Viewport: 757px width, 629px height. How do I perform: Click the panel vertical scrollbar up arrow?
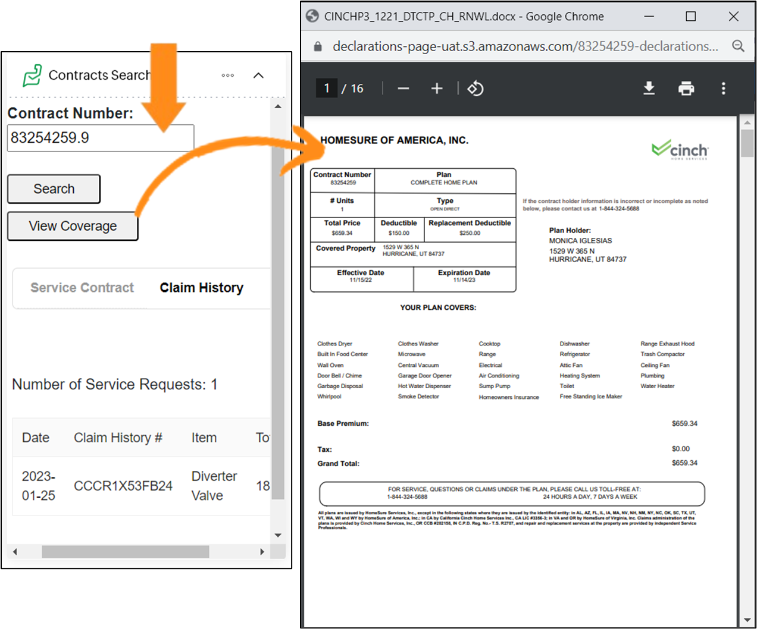[x=278, y=106]
